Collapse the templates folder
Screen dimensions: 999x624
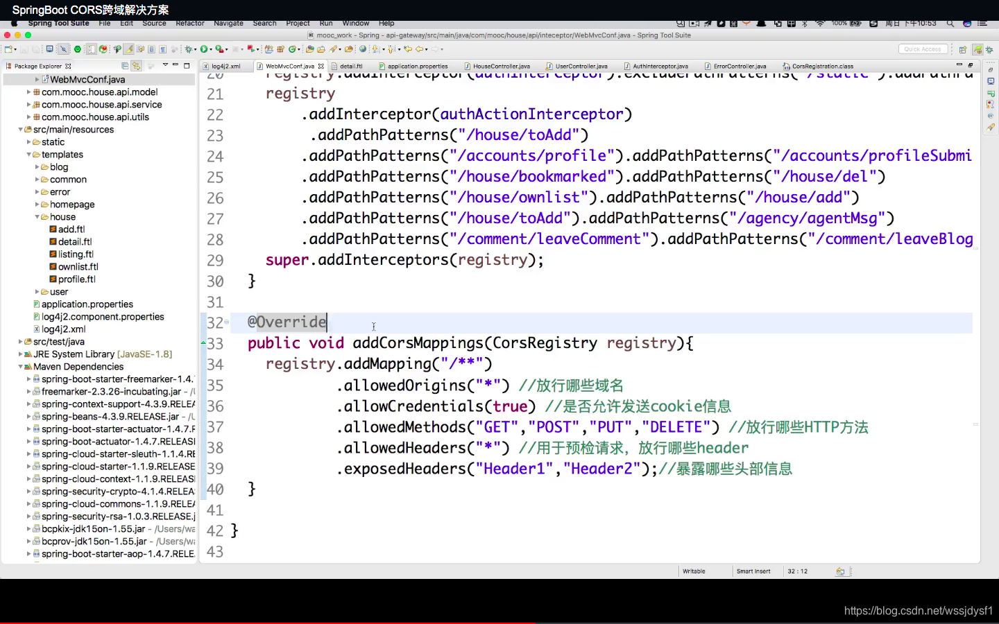pos(29,155)
